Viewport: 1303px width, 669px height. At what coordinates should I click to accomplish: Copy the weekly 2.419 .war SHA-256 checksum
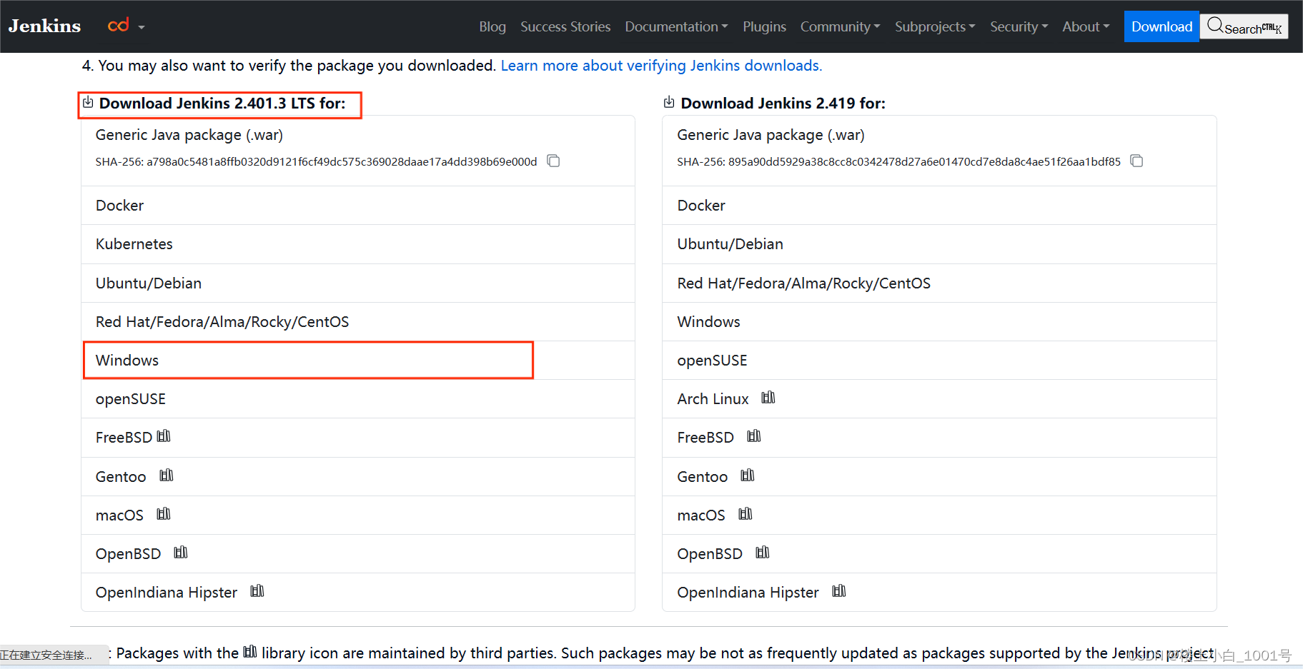1136,161
